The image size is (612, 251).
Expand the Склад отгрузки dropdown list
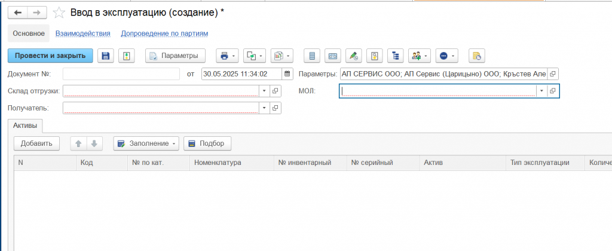coord(264,91)
